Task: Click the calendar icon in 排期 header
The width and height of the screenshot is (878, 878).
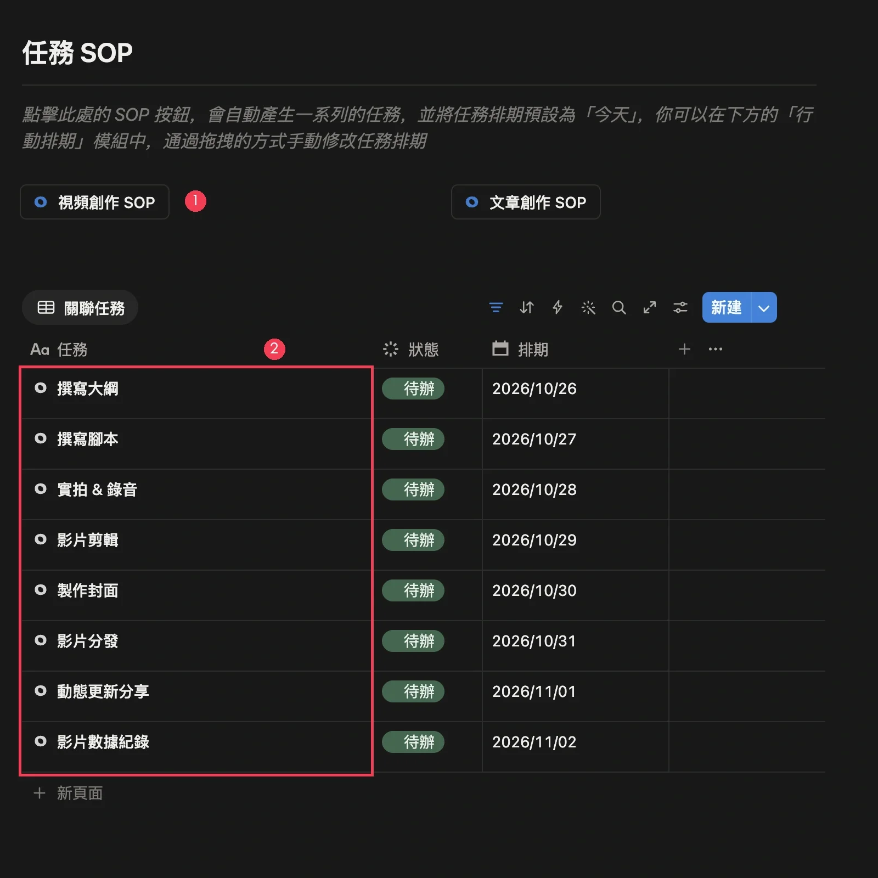Action: (x=500, y=348)
